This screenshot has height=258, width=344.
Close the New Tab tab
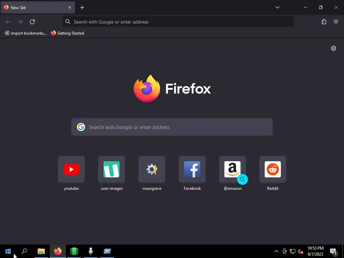(69, 7)
